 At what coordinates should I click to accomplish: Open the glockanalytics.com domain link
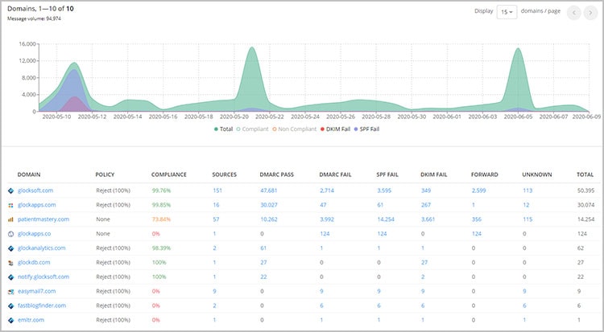click(42, 248)
